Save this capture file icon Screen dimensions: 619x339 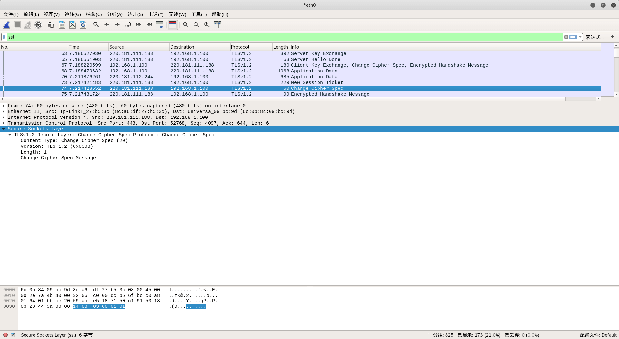(x=62, y=25)
